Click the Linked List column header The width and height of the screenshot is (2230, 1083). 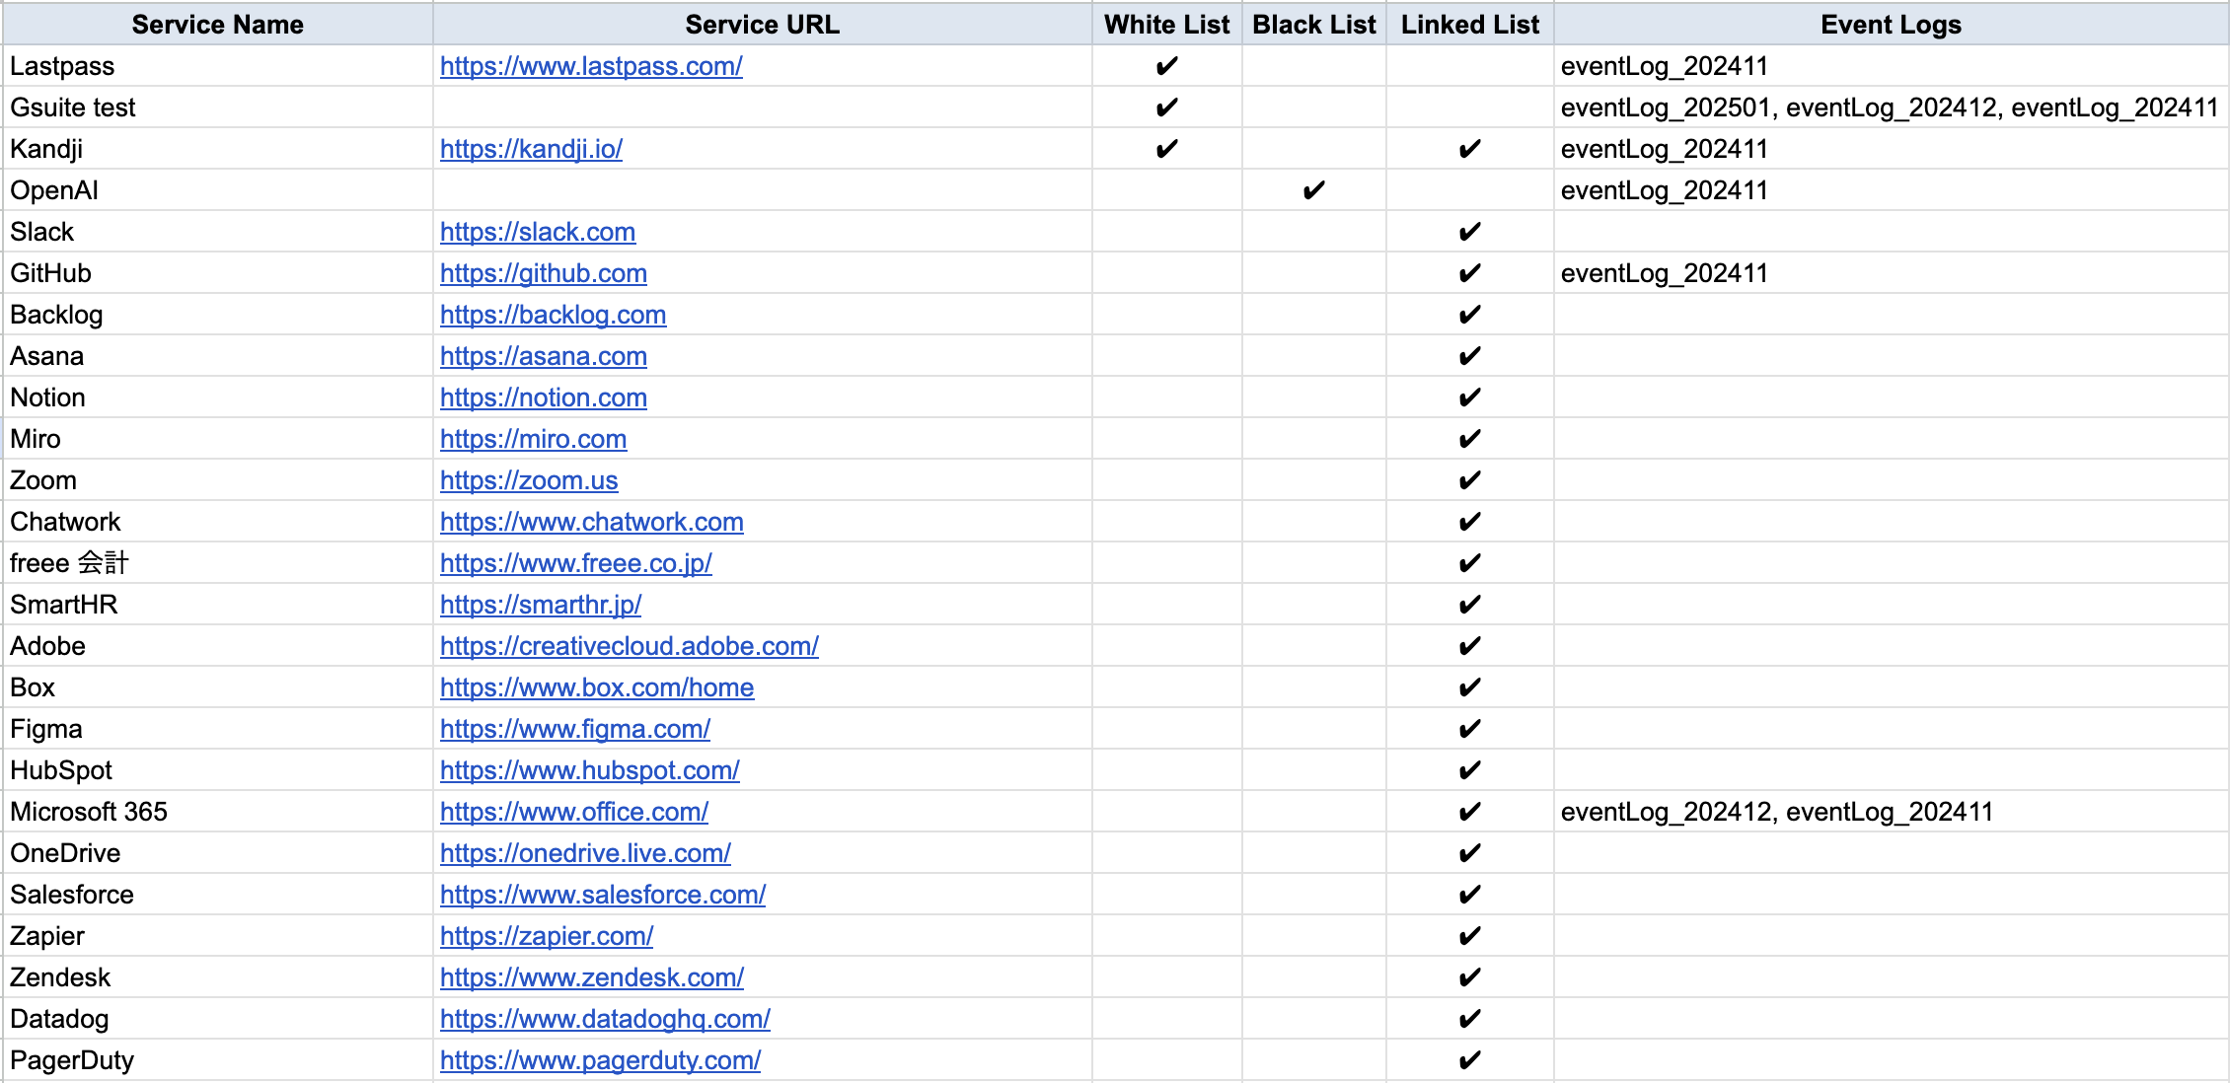tap(1470, 24)
